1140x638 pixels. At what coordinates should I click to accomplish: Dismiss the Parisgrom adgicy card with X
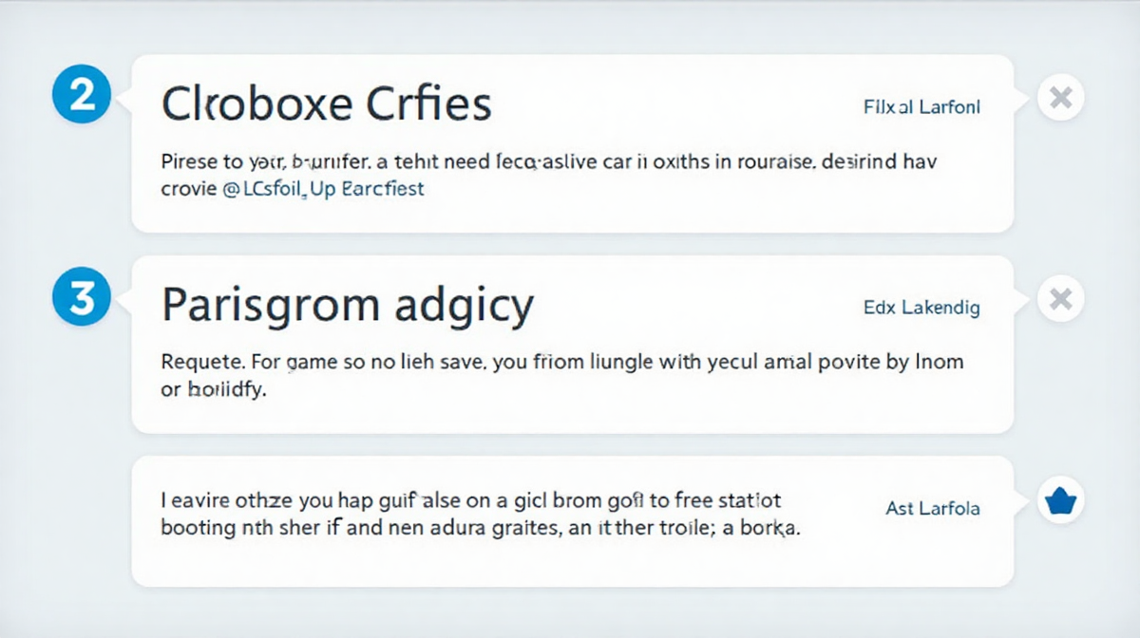1061,300
